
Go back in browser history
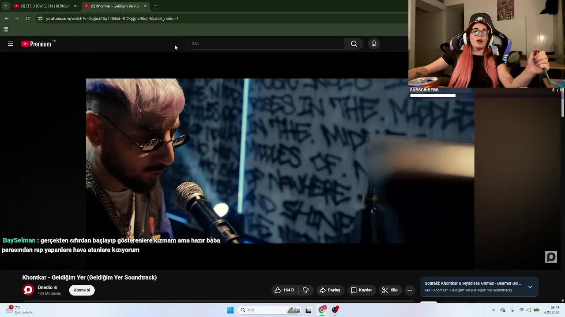(x=6, y=18)
